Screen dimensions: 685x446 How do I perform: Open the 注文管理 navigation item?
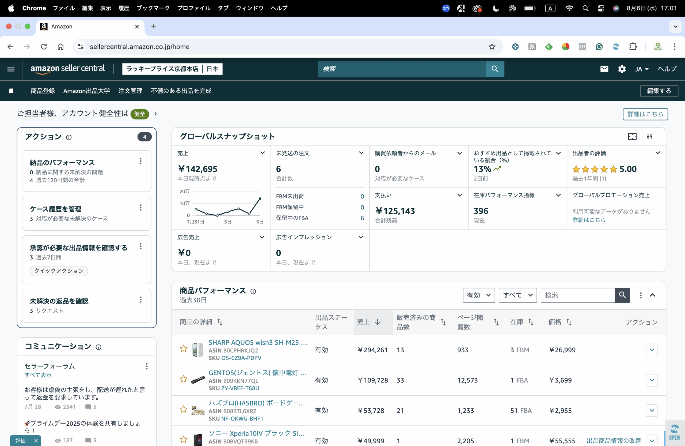click(x=130, y=91)
